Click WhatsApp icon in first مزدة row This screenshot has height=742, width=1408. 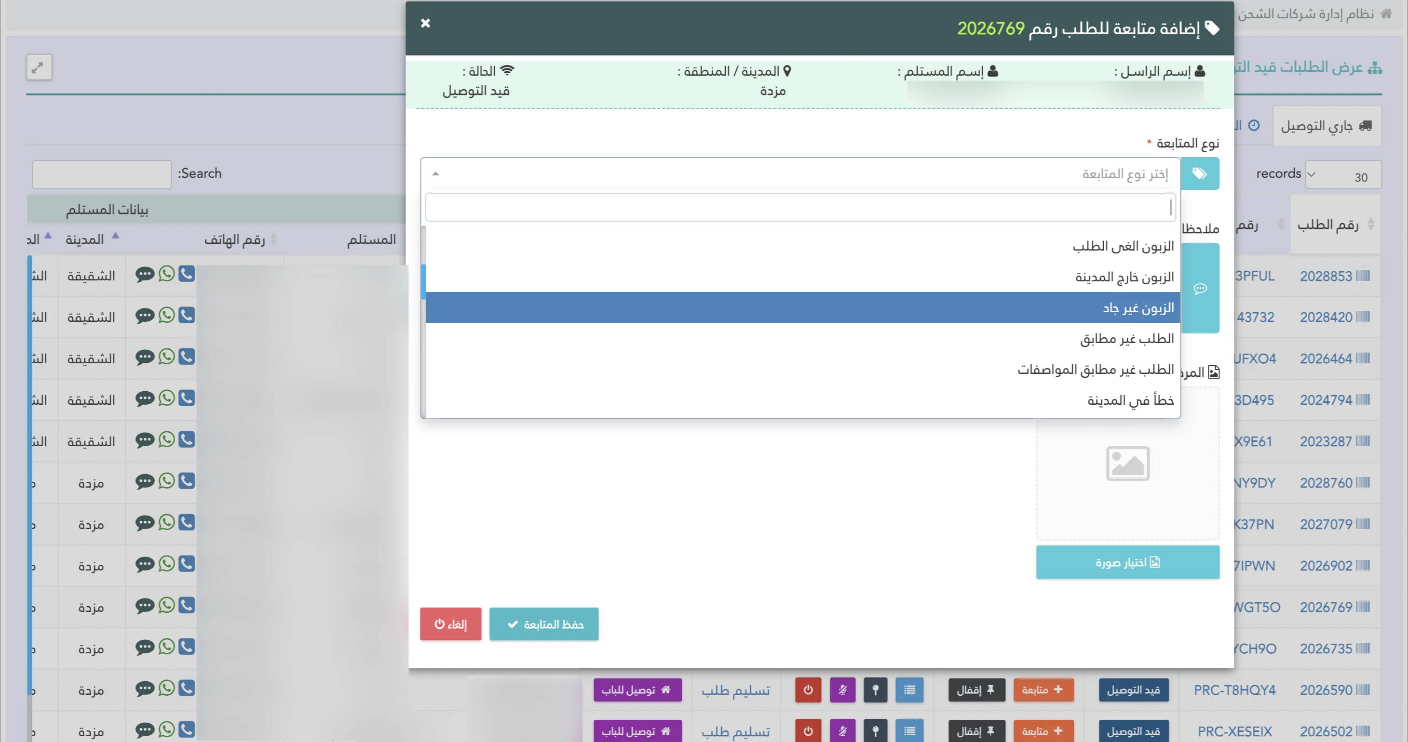point(166,480)
